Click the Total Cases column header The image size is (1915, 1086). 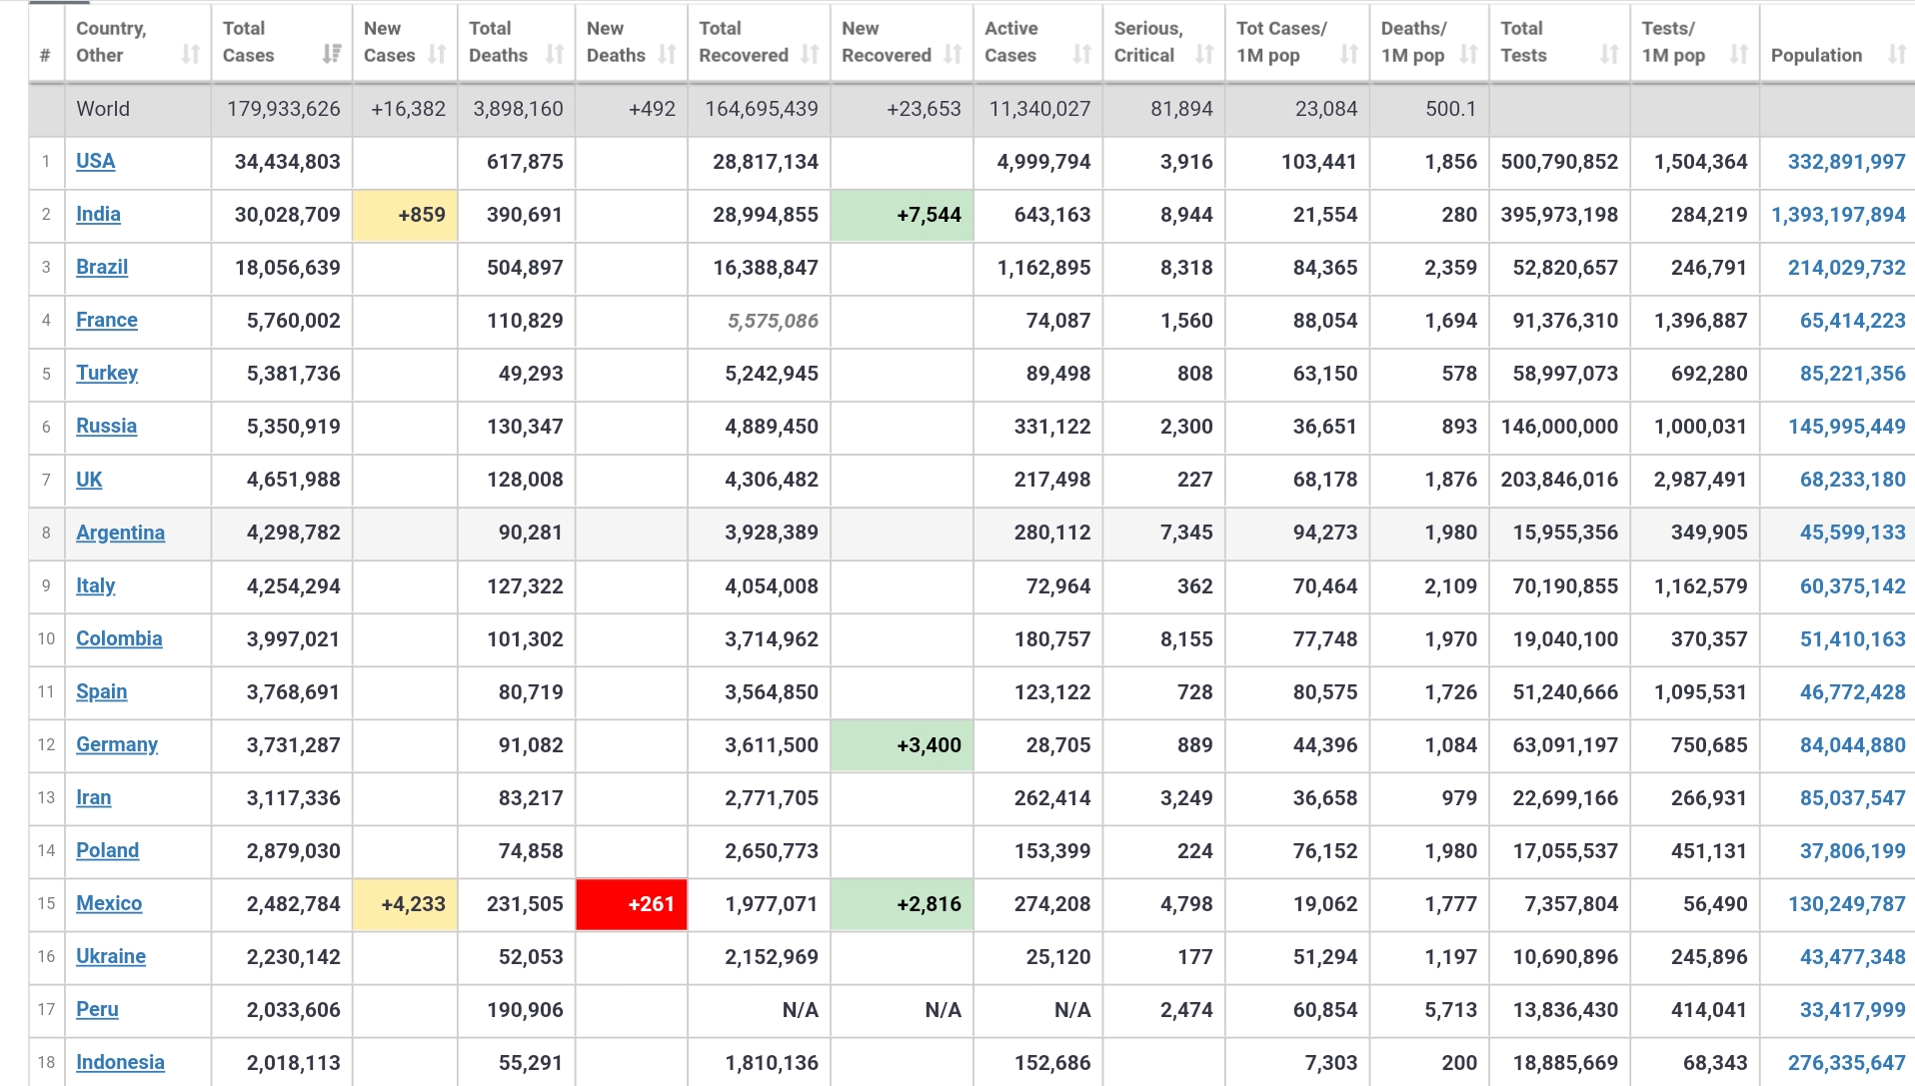pos(281,42)
